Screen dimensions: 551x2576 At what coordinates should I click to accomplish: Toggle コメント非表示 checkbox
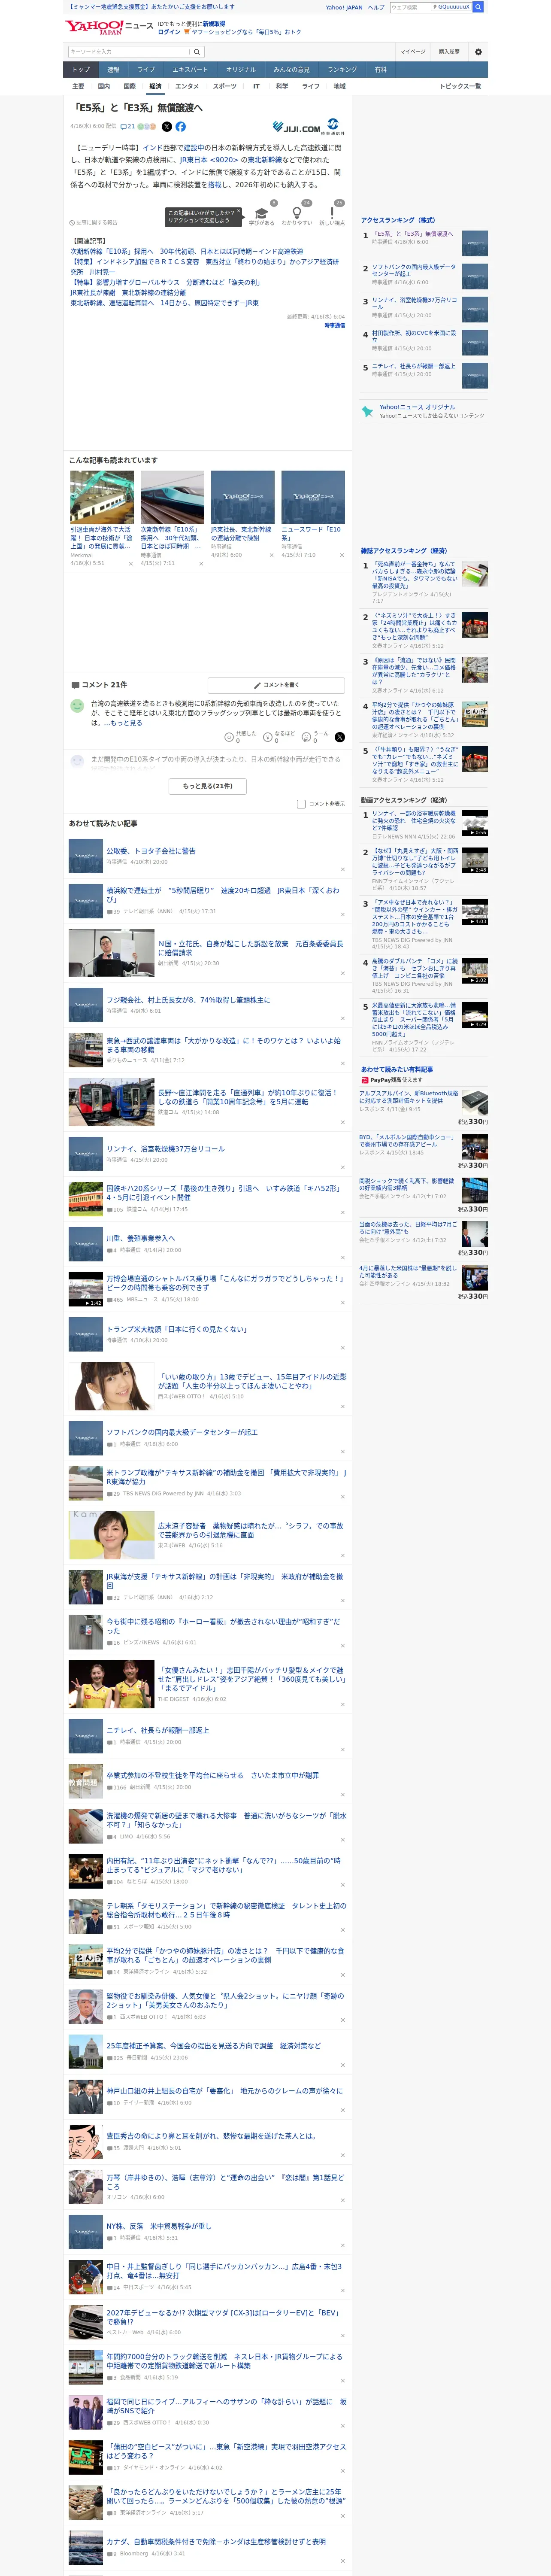tap(301, 804)
